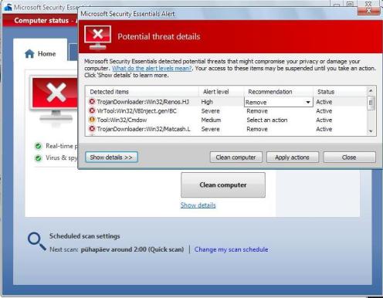The width and height of the screenshot is (383, 298).
Task: Click the Microsoft Security Essentials title bar icon
Action: point(8,7)
